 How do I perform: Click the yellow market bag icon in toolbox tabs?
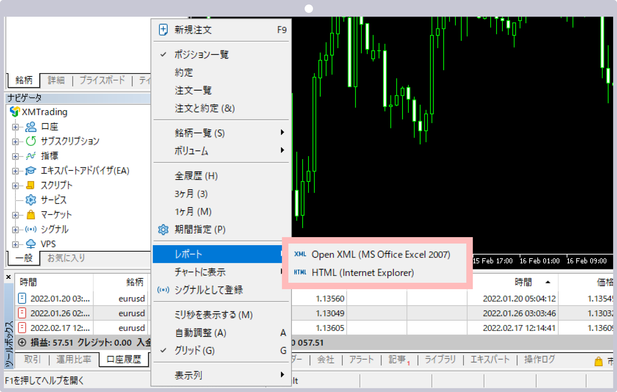click(598, 361)
